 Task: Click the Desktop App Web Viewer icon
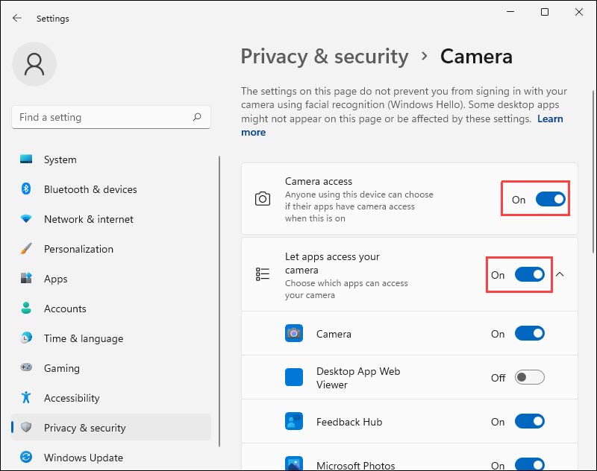(294, 377)
